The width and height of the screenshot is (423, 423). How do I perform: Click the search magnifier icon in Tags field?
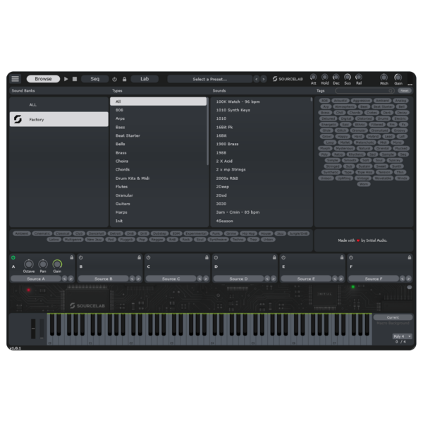(391, 91)
